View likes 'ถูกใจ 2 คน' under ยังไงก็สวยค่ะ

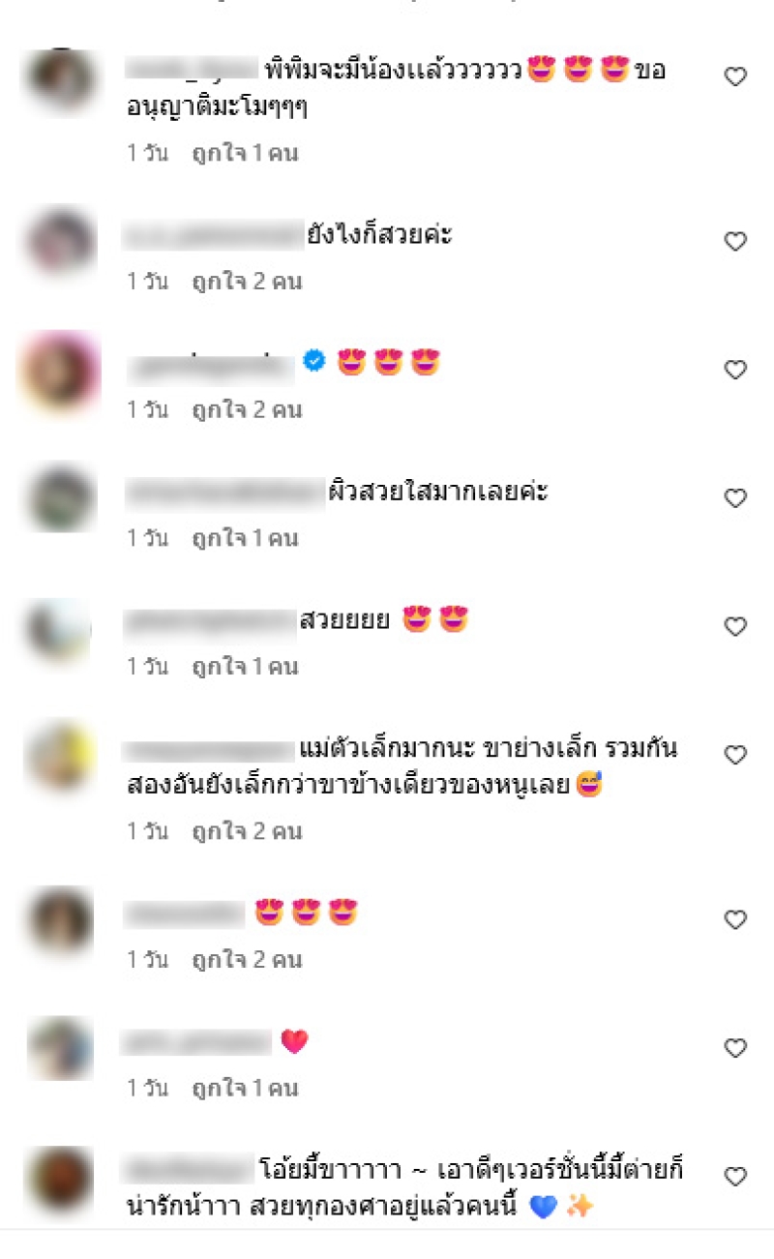point(247,282)
